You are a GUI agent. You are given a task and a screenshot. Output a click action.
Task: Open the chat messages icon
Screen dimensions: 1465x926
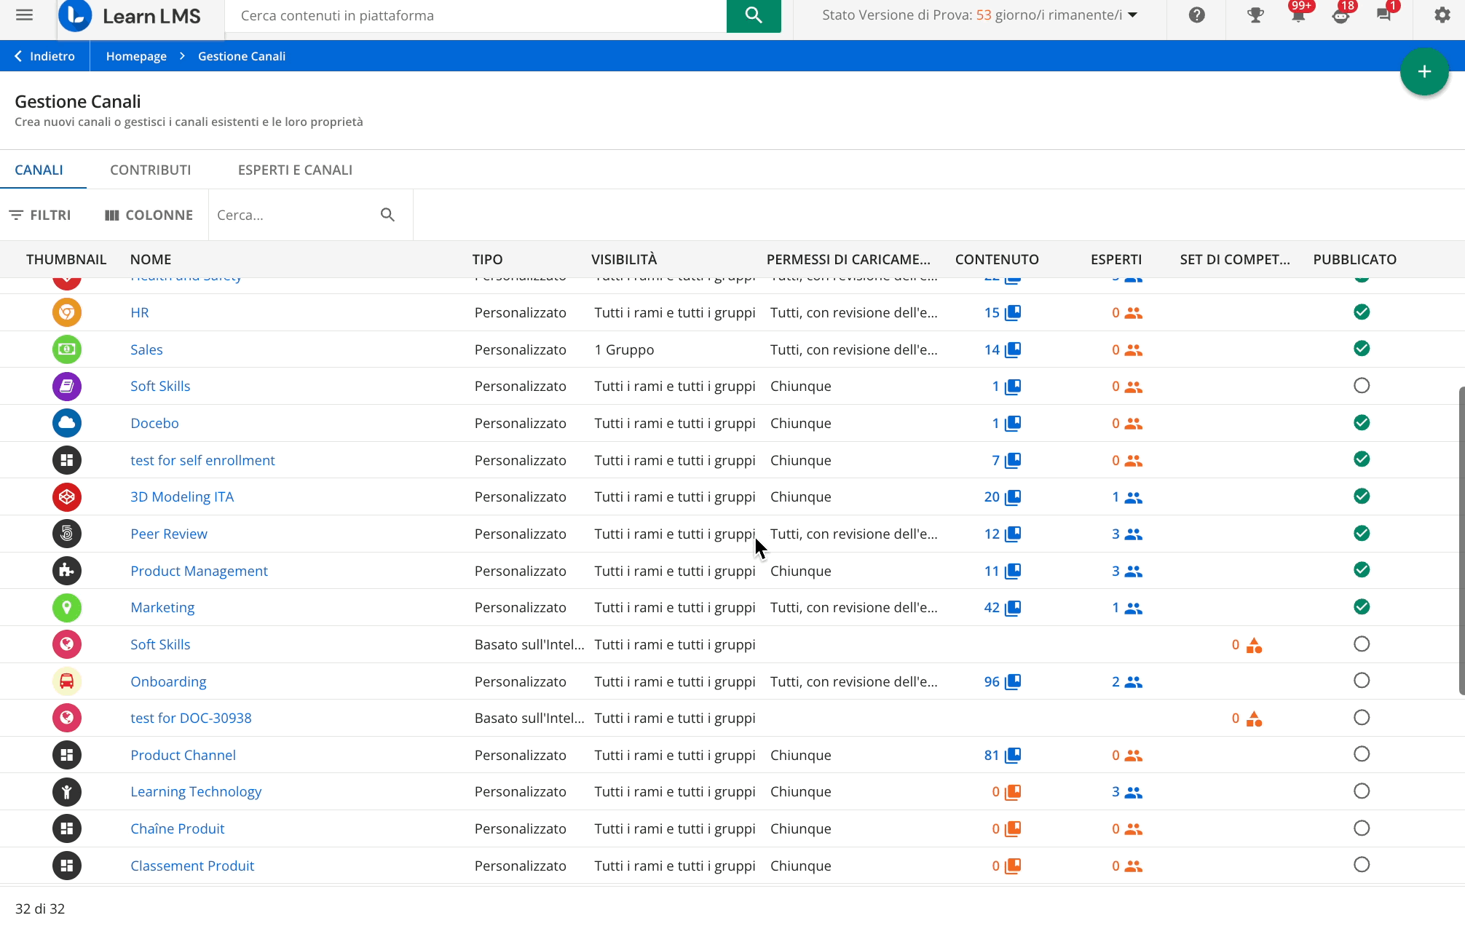[x=1384, y=15]
